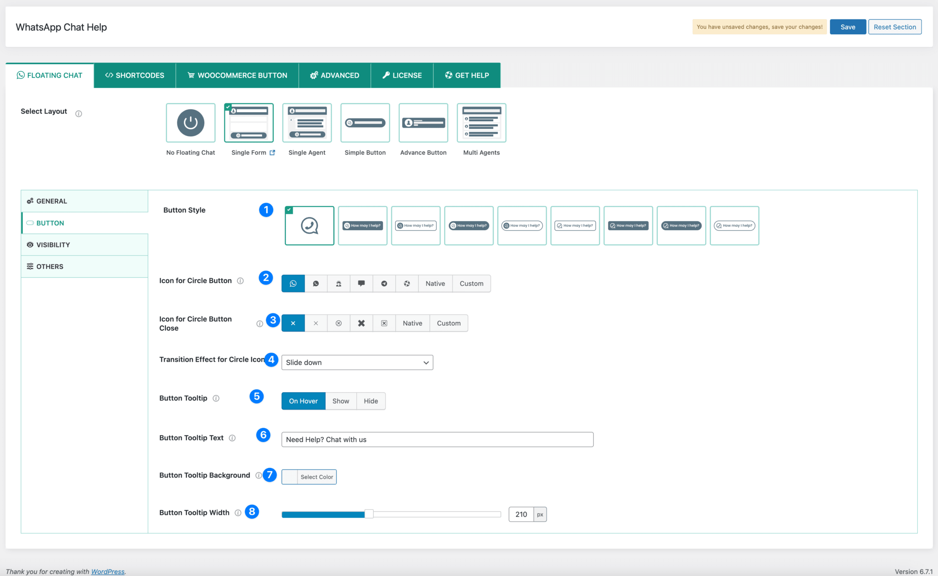Open the WooCommerce Button tab
This screenshot has height=576, width=938.
coord(237,75)
